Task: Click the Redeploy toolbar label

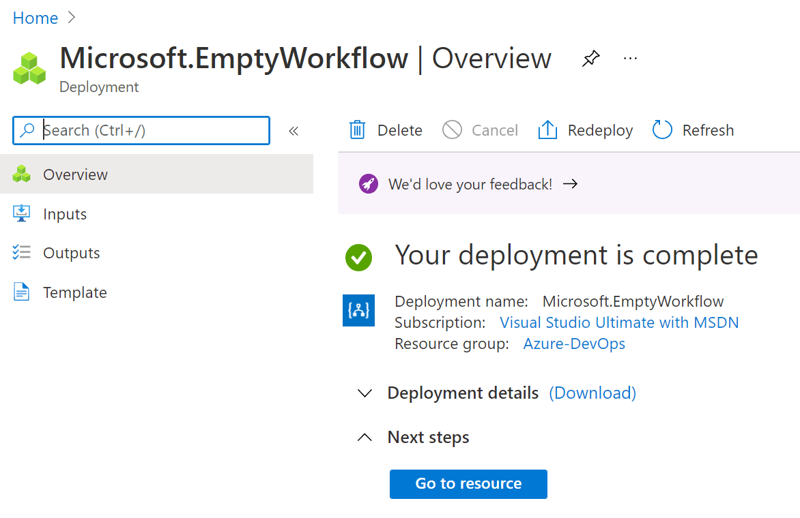Action: point(601,130)
